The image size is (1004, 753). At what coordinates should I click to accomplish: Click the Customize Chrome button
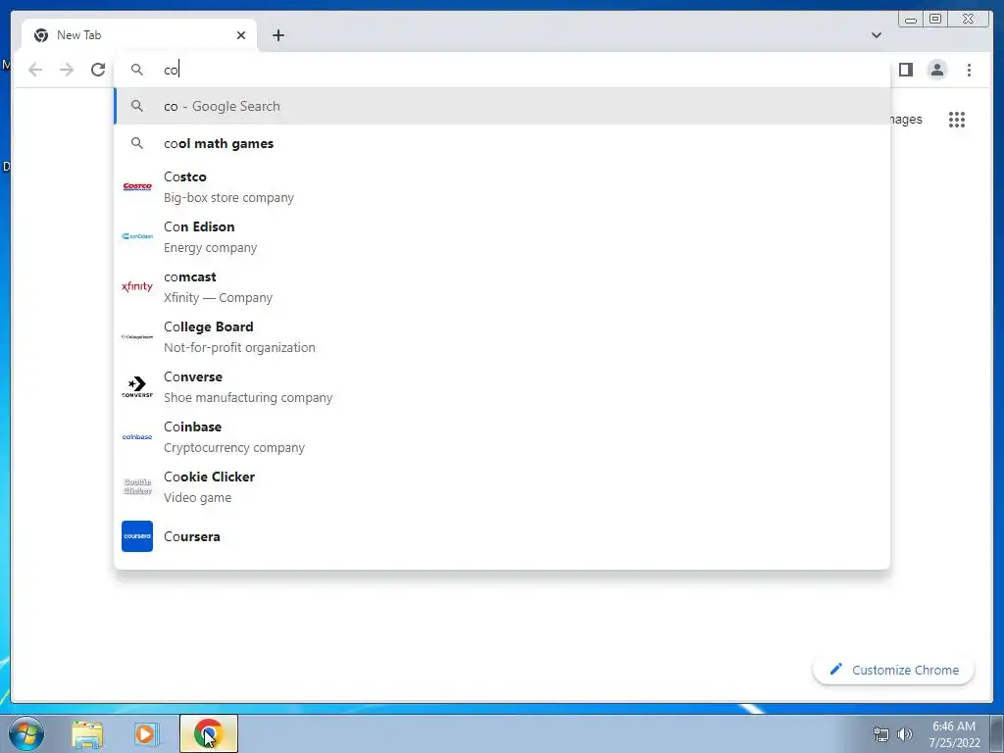click(893, 670)
